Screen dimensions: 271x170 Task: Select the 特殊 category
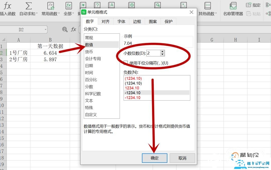click(102, 108)
